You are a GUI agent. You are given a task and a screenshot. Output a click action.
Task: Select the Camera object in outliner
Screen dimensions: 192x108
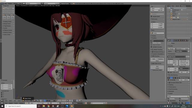[x=175, y=14]
